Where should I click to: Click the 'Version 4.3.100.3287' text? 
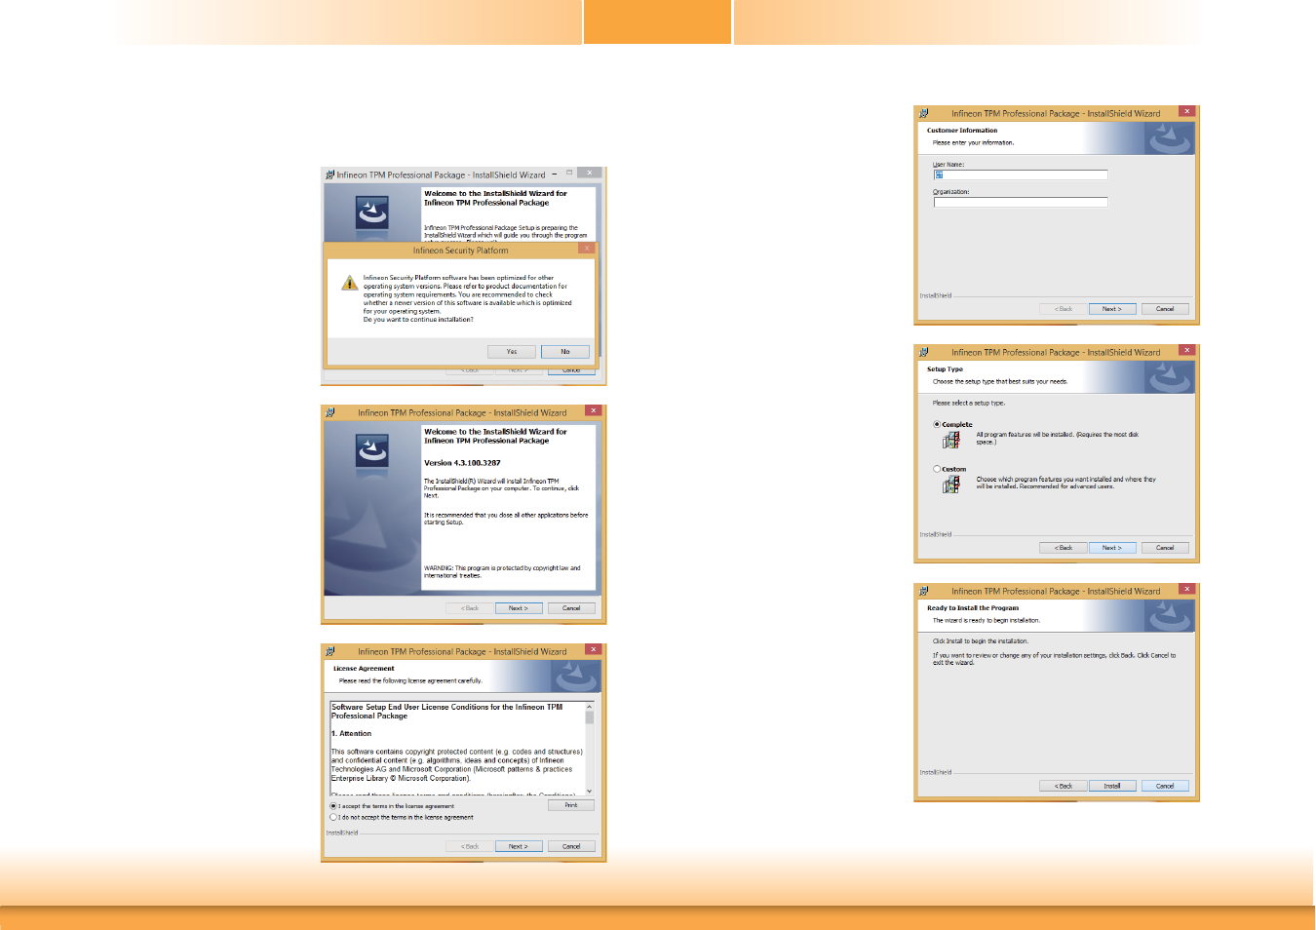point(462,463)
